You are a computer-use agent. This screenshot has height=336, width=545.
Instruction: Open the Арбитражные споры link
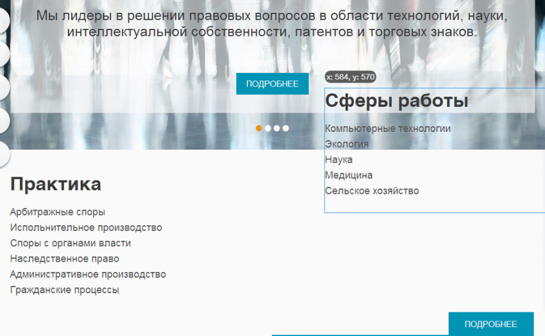58,212
